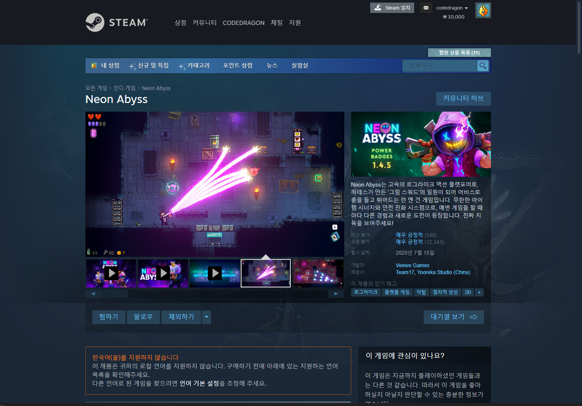Click the plus button to add tags
The height and width of the screenshot is (406, 582).
[479, 292]
